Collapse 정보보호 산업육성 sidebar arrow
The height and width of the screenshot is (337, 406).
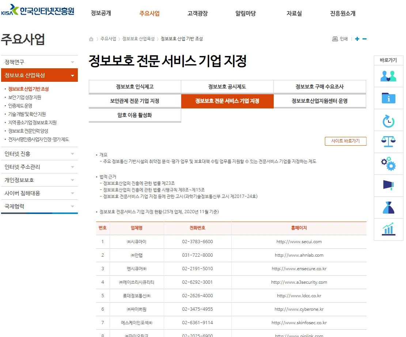click(x=72, y=76)
